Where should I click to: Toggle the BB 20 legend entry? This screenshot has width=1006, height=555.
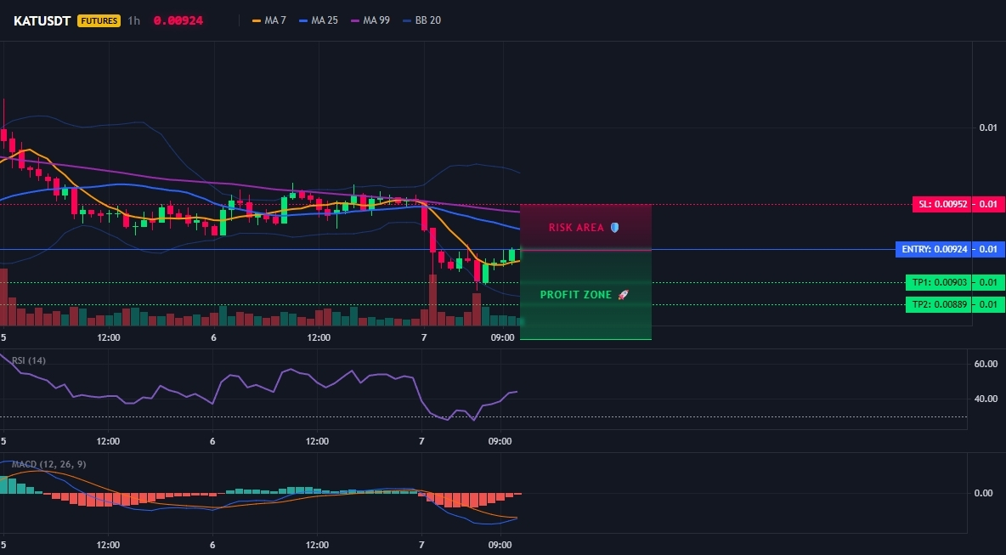pyautogui.click(x=421, y=20)
